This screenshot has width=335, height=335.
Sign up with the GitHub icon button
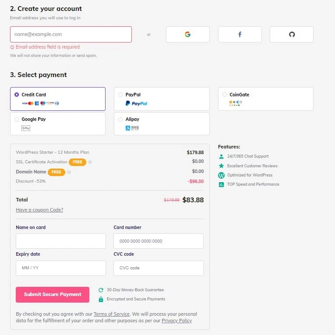pyautogui.click(x=292, y=34)
